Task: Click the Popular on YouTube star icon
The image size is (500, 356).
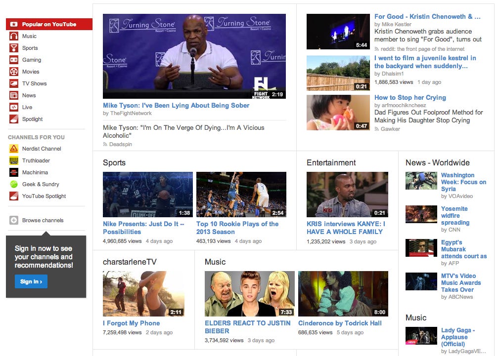Action: tap(14, 24)
